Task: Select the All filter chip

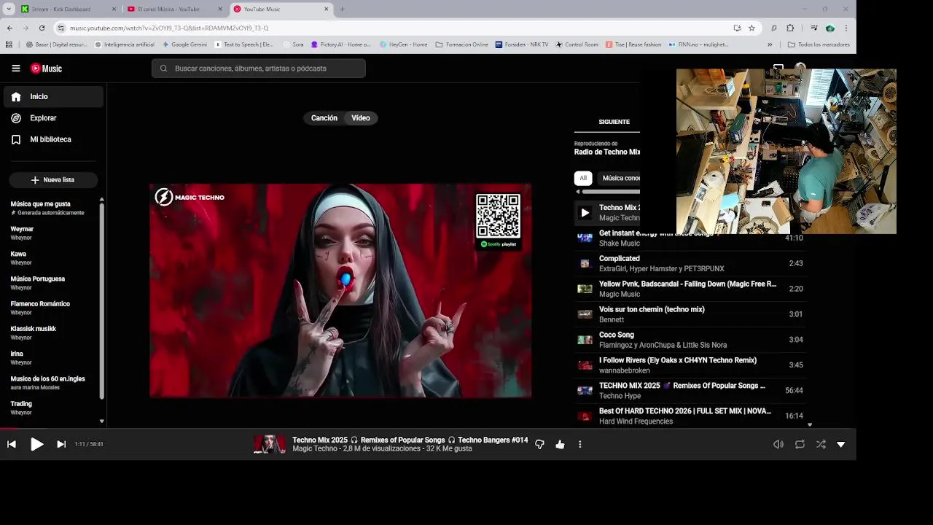Action: 583,178
